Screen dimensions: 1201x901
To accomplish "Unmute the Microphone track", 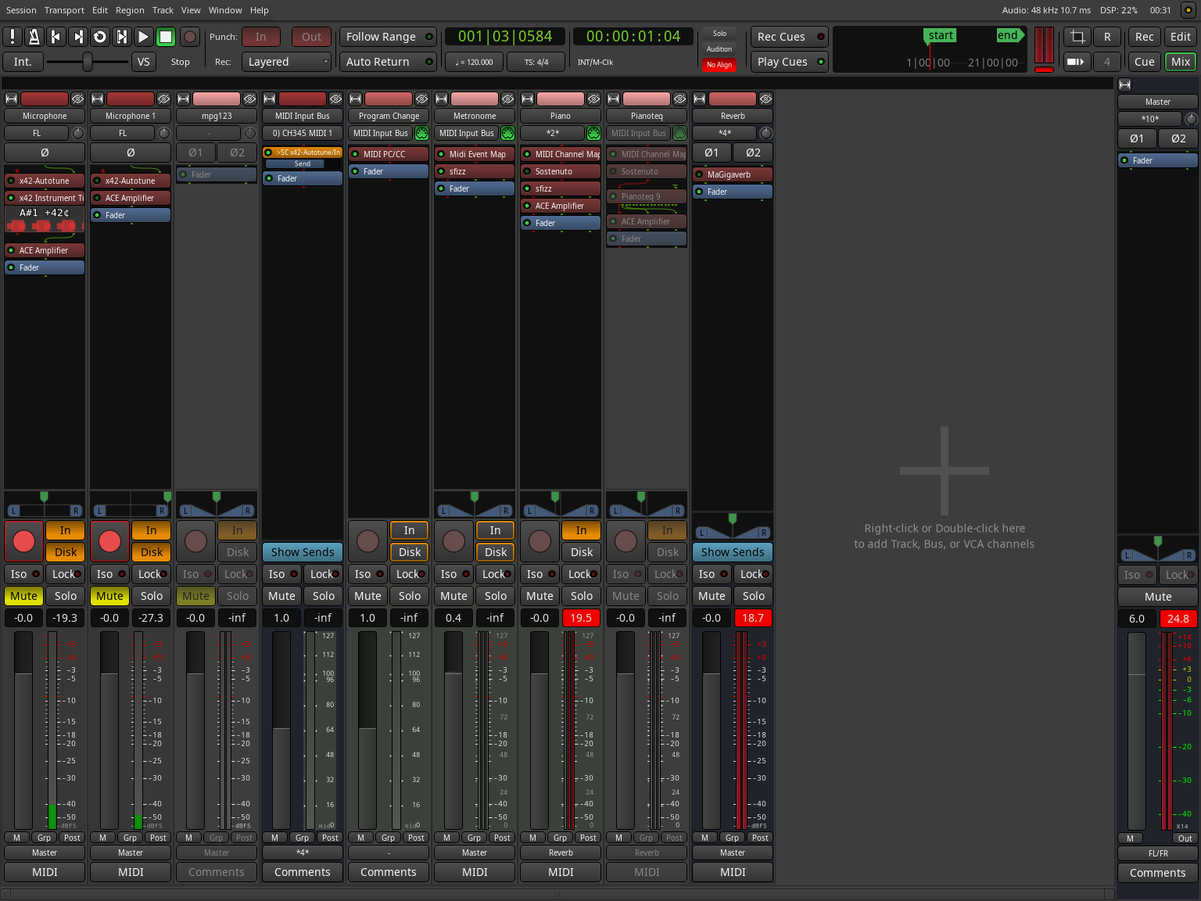I will coord(23,596).
